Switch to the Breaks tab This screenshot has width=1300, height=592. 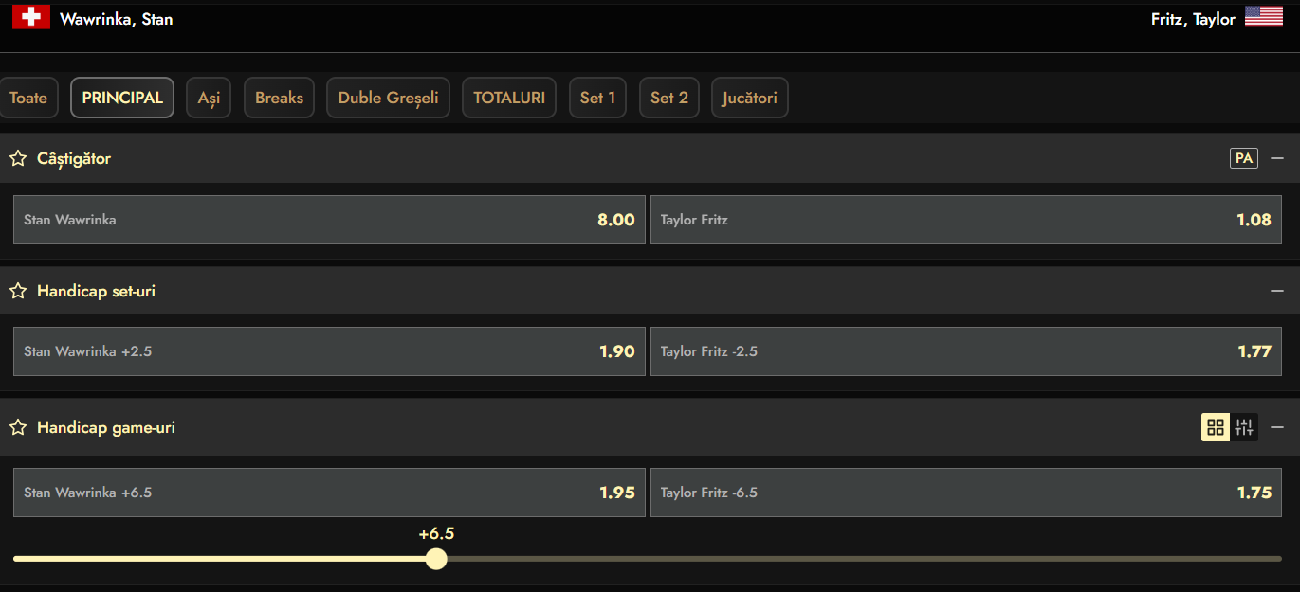tap(279, 98)
